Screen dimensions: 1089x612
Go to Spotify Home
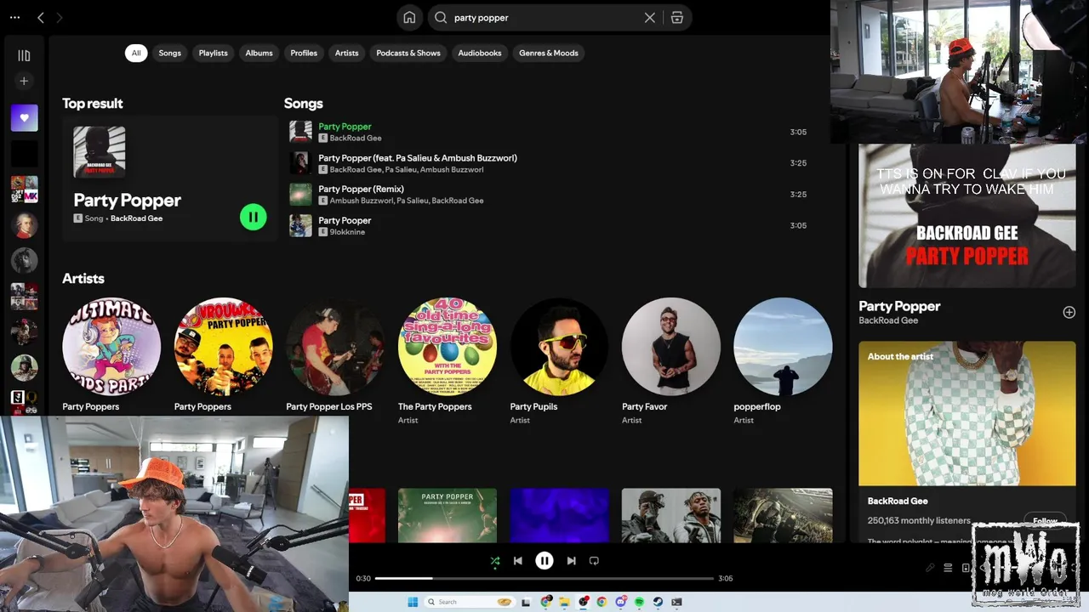click(409, 18)
